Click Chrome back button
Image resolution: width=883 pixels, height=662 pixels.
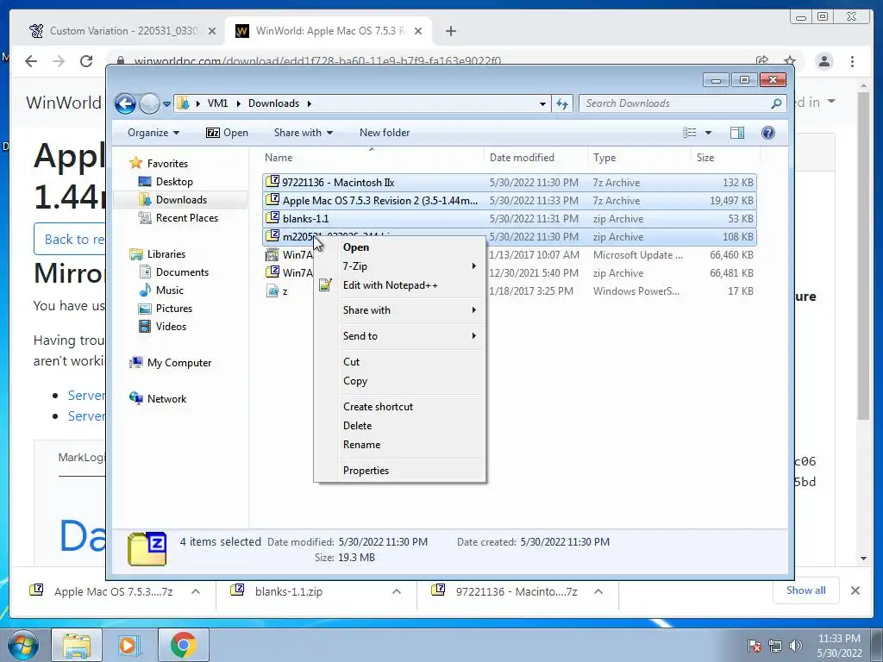click(x=31, y=61)
